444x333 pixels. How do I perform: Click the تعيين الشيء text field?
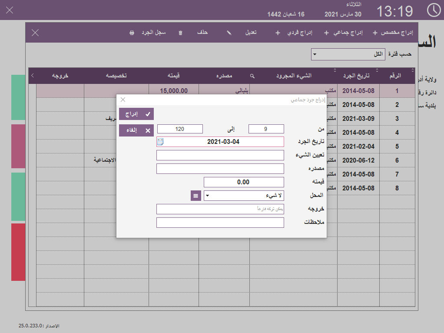(220, 155)
